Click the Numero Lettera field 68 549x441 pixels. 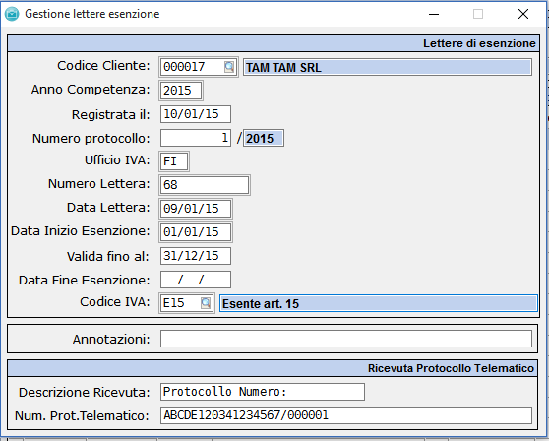pos(205,185)
